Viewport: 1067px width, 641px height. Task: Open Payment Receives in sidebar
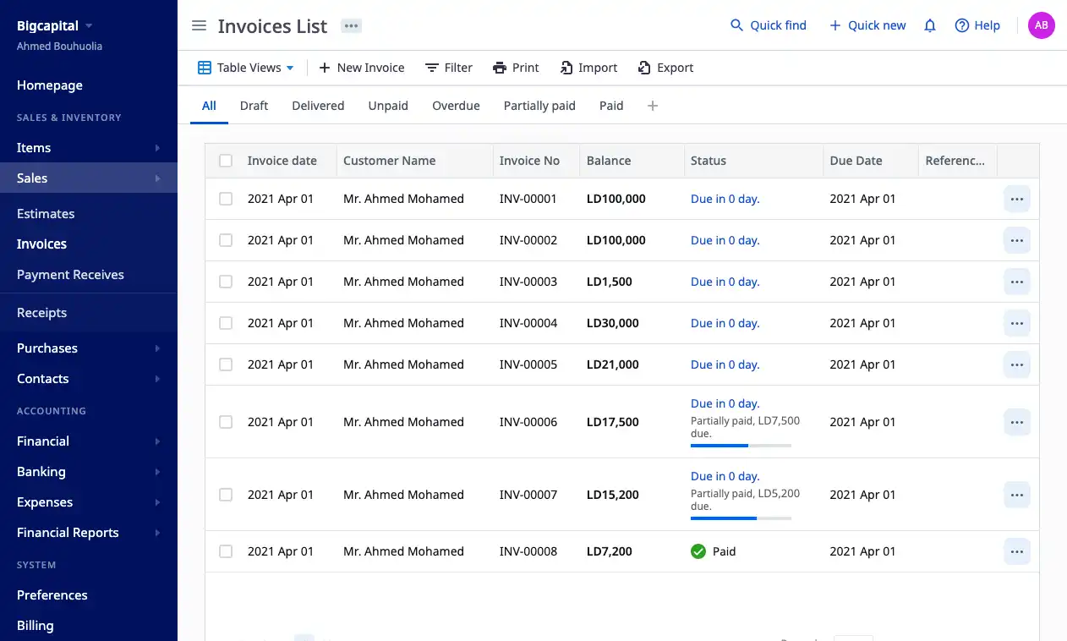click(x=70, y=275)
